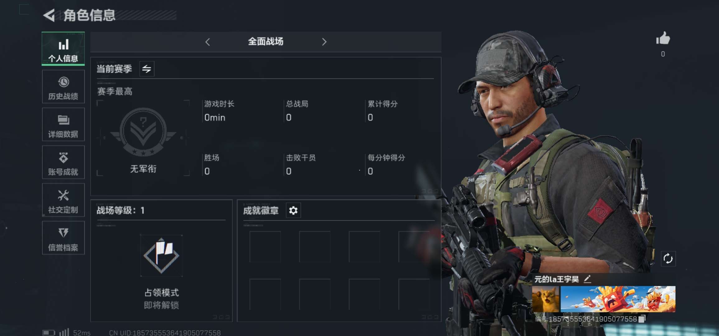Switch to the next game mode with right chevron
This screenshot has height=336, width=719.
(x=324, y=42)
